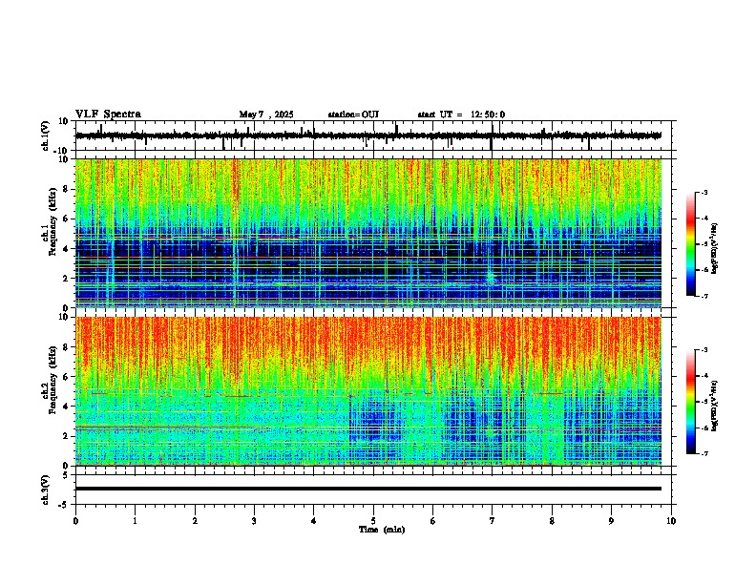Click "-7" on the ch.2 colorbar
Image resolution: width=756 pixels, height=584 pixels.
coord(703,453)
